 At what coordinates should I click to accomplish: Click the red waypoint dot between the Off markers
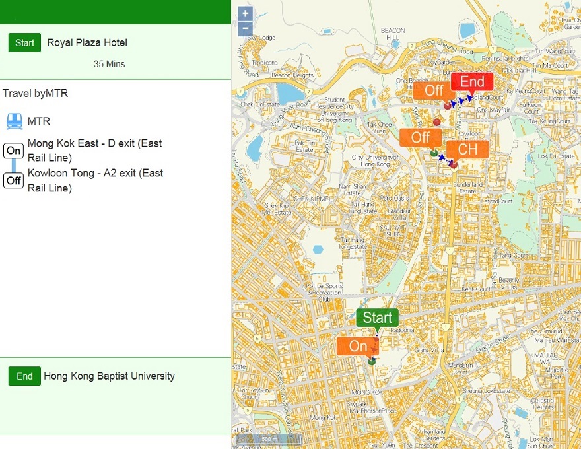click(x=437, y=122)
